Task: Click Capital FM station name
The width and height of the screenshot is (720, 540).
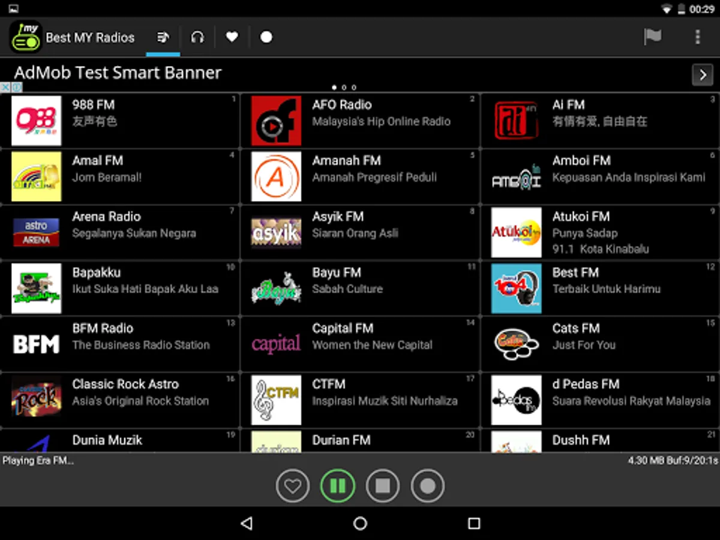Action: 343,328
